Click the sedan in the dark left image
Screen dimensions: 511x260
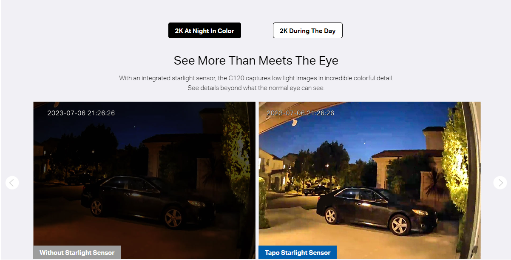[148, 202]
